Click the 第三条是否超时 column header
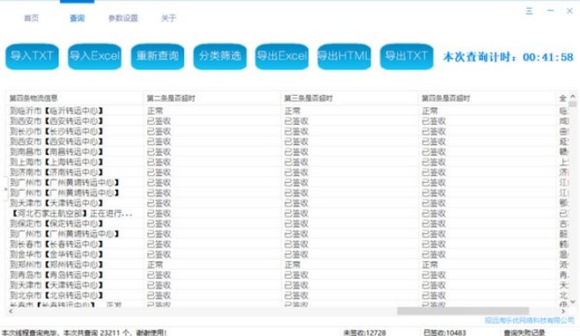The image size is (580, 336). (349, 98)
